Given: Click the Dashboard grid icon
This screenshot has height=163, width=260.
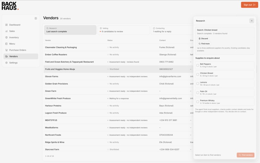Looking at the screenshot, I should 6,25.
